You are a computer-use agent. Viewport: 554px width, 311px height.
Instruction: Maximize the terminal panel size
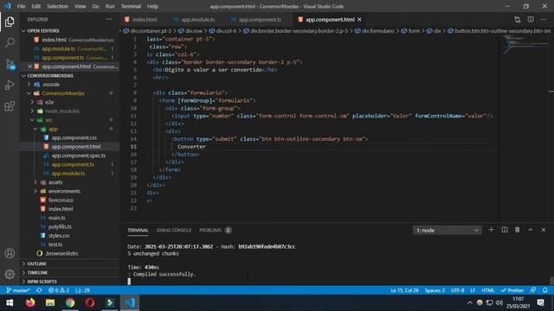[531, 230]
